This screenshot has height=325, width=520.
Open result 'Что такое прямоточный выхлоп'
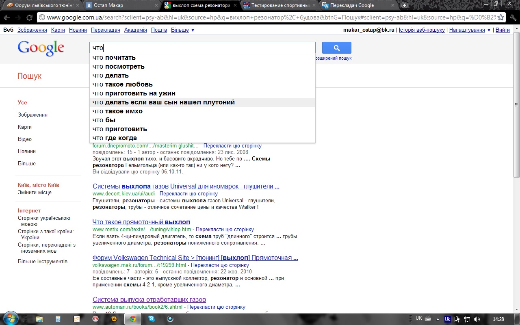tap(141, 222)
